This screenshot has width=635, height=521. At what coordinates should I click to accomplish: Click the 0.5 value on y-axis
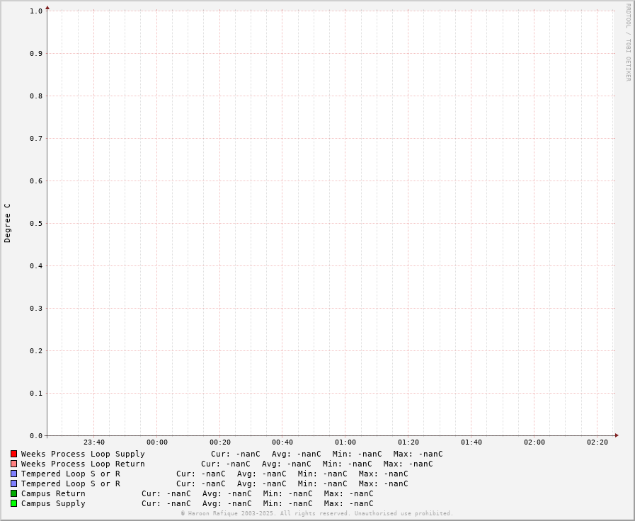36,224
